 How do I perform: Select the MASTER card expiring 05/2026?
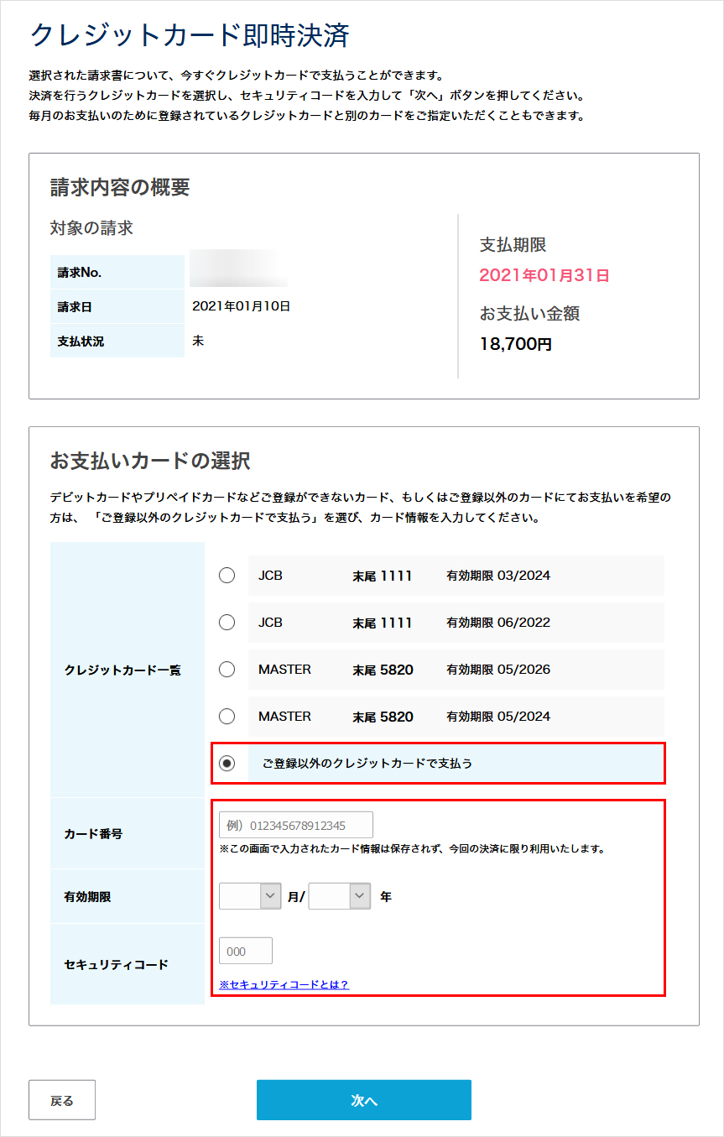pyautogui.click(x=227, y=670)
